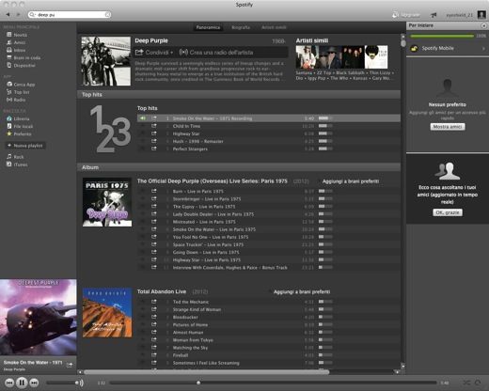
Task: Share the Perfect Strangers track
Action: [153, 149]
